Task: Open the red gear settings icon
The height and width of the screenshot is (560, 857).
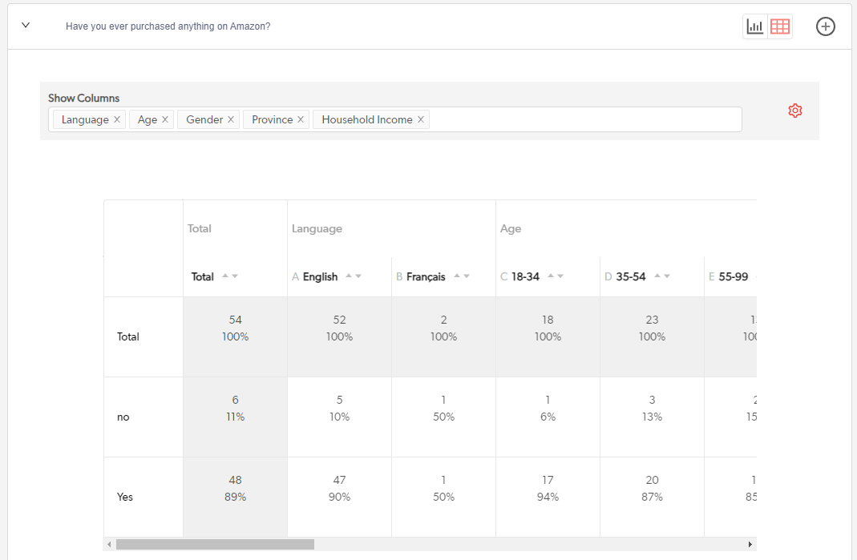Action: [x=794, y=111]
